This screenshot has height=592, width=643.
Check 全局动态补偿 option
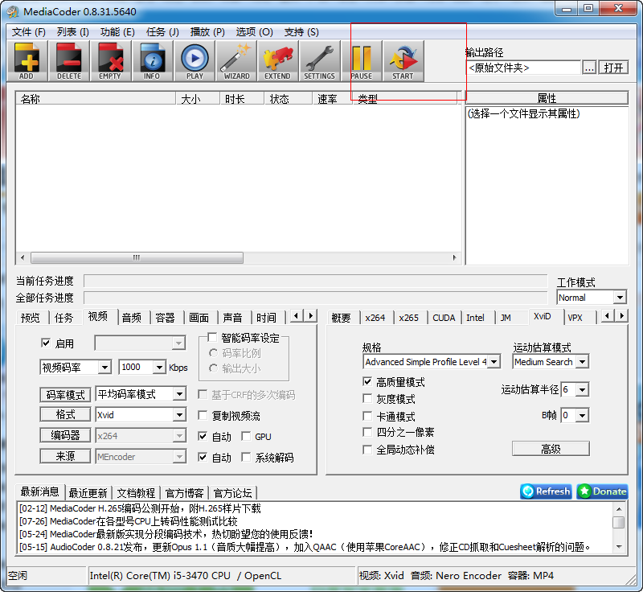point(367,450)
